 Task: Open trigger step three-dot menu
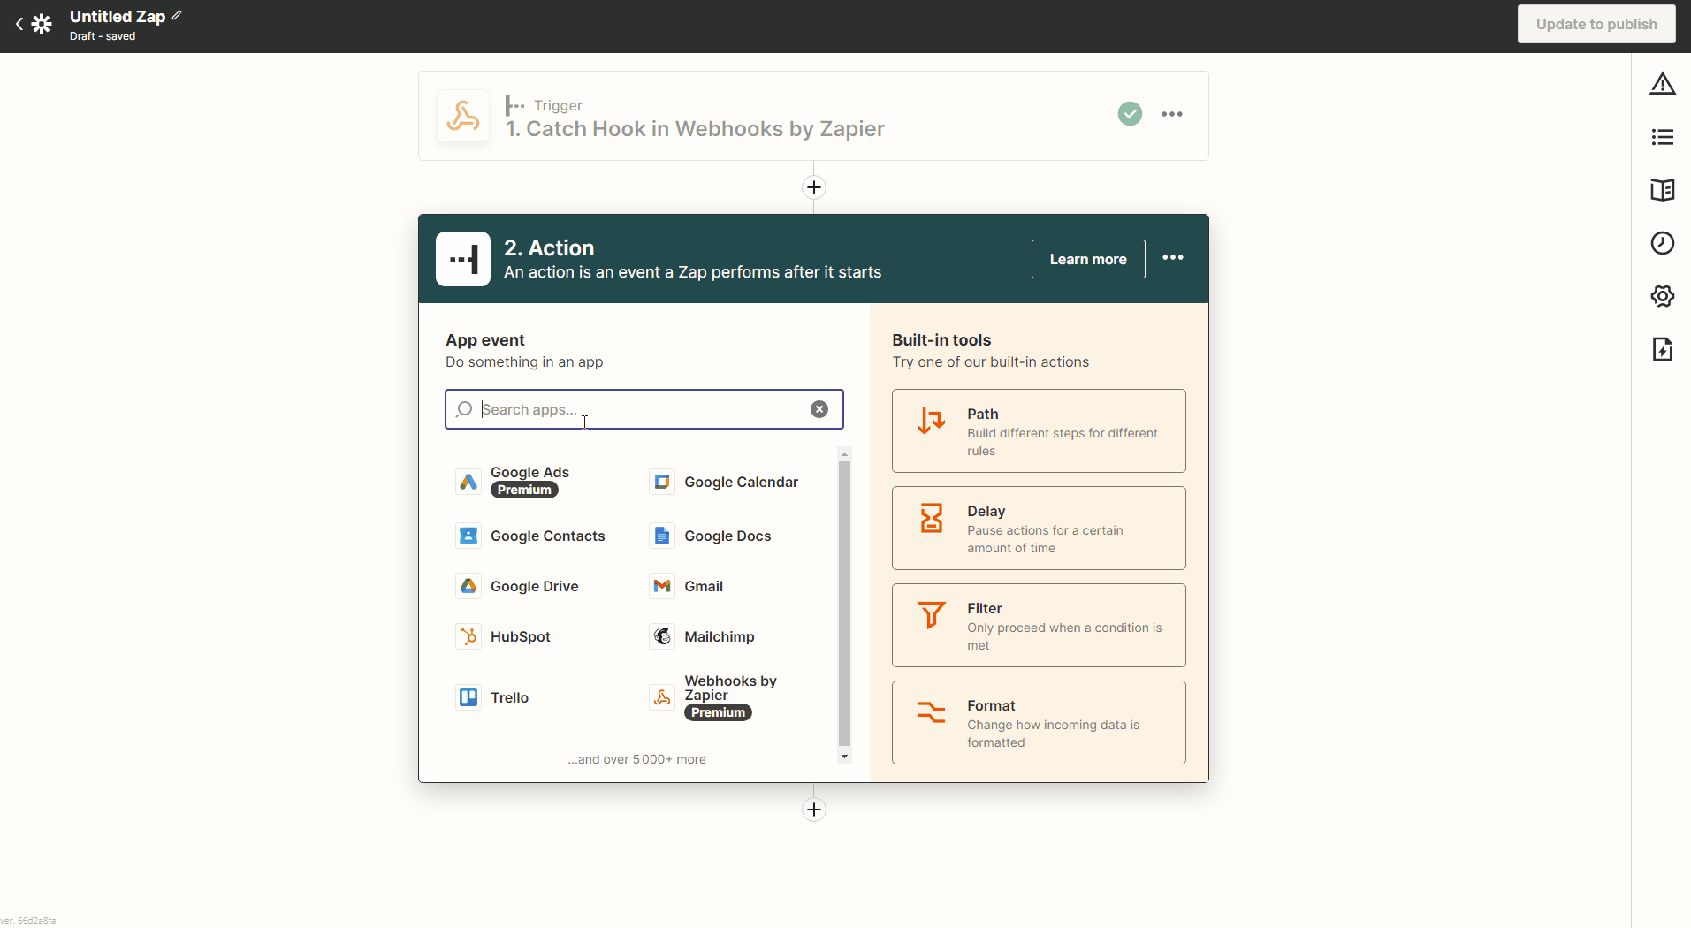1172,114
